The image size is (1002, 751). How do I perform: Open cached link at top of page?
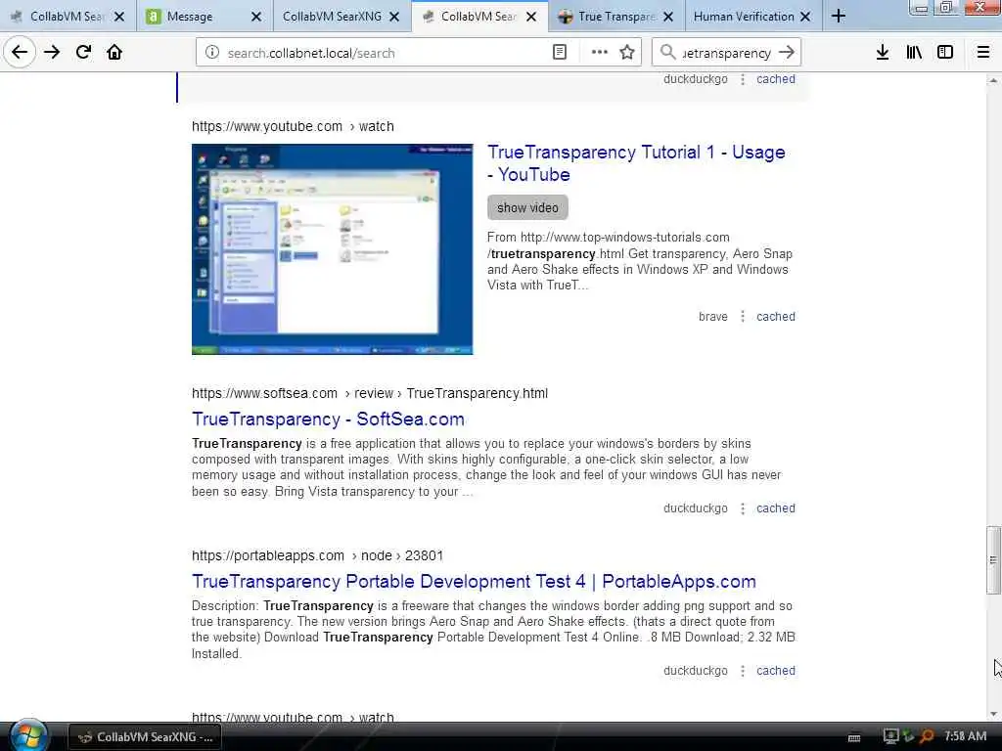(776, 79)
